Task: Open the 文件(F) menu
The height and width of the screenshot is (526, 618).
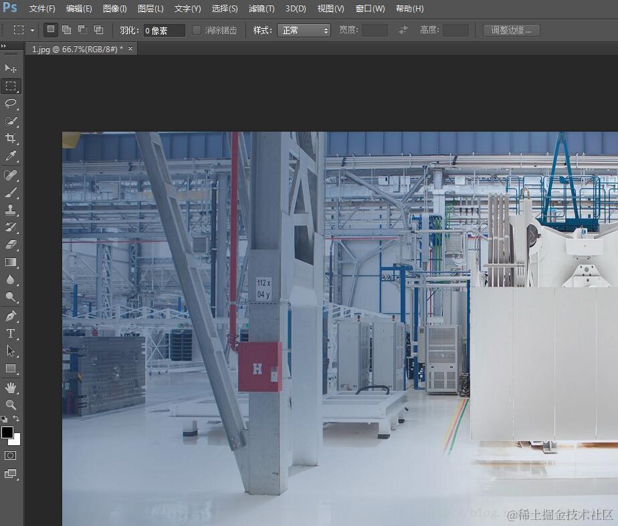Action: pyautogui.click(x=41, y=9)
